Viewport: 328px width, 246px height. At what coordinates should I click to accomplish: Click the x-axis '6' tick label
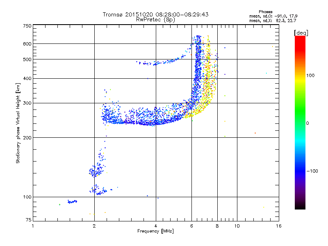pyautogui.click(x=191, y=226)
